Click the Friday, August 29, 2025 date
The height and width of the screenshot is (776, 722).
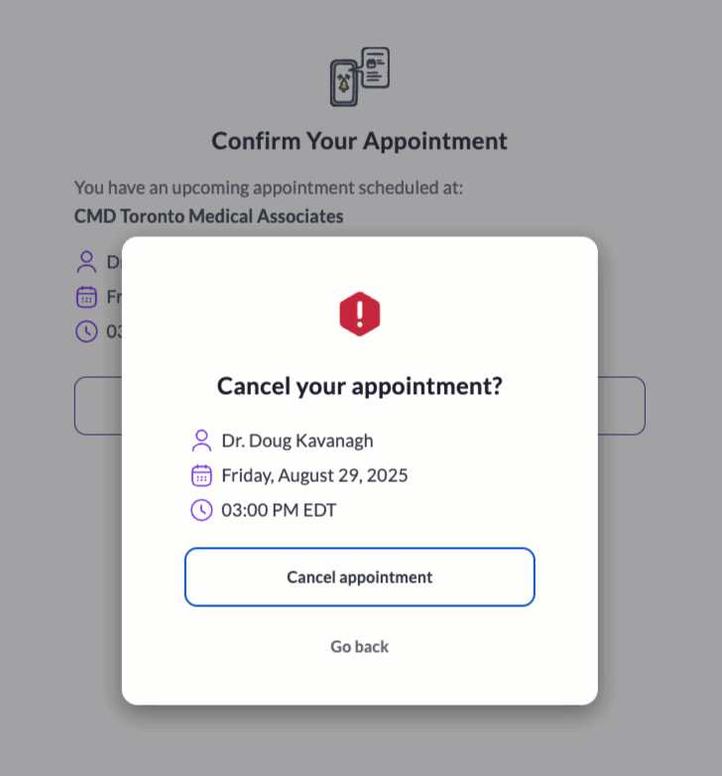click(x=314, y=475)
